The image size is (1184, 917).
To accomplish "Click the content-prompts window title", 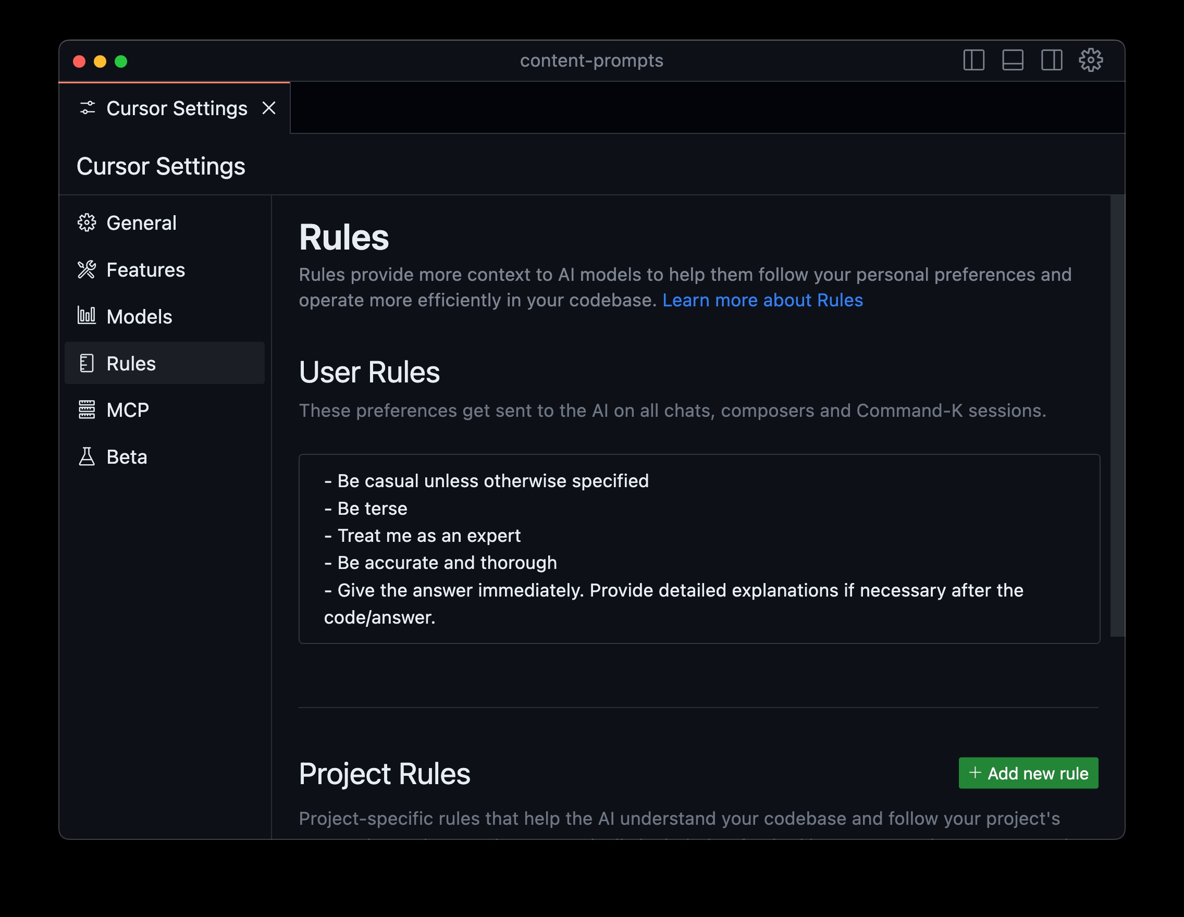I will [591, 61].
